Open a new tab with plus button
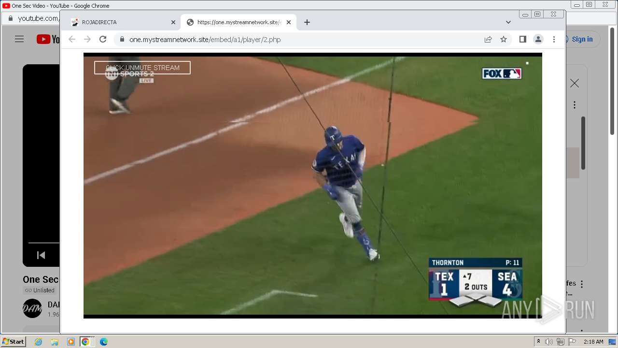Screen dimensions: 618x348 [x=307, y=22]
